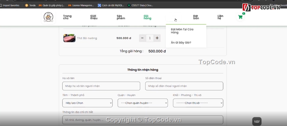The image size is (287, 126).
Task: Click the plus quantity button
Action: pos(157,38)
